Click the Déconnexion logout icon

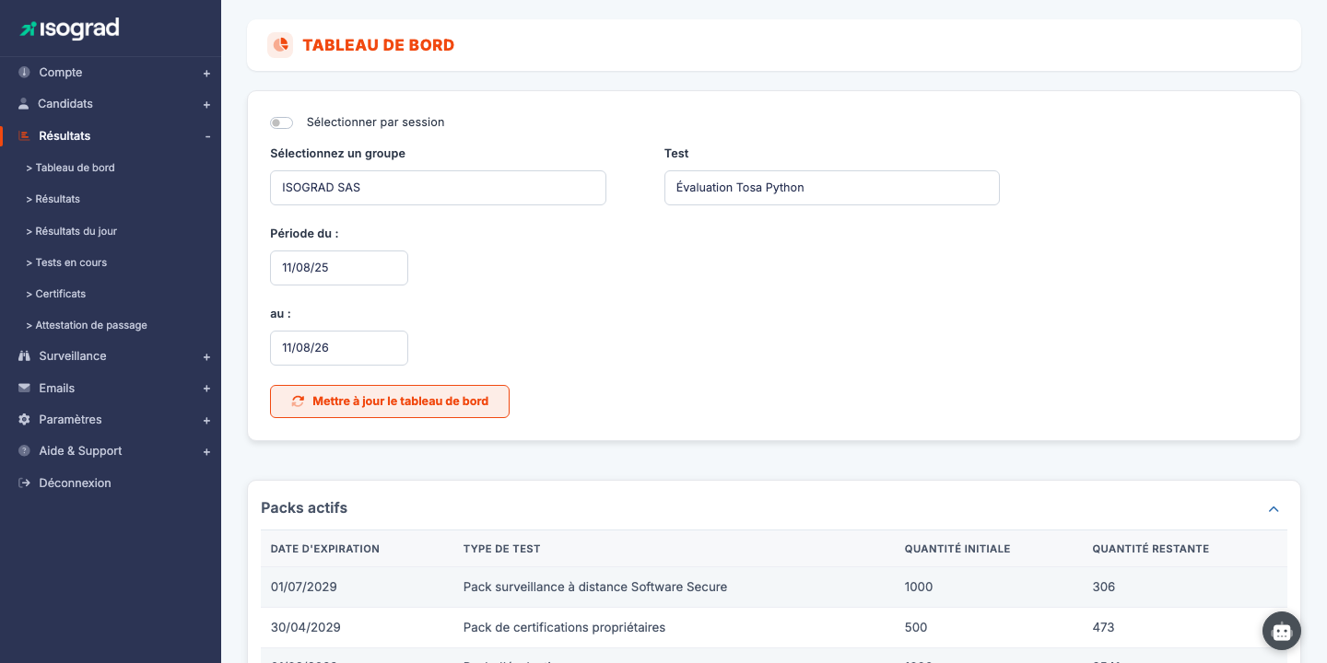(x=25, y=483)
